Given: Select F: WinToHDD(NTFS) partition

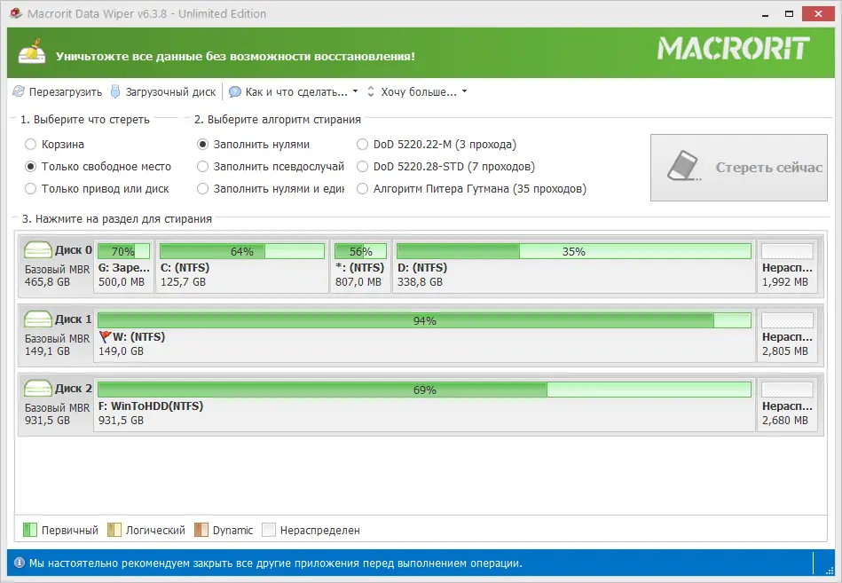Looking at the screenshot, I should pyautogui.click(x=424, y=405).
